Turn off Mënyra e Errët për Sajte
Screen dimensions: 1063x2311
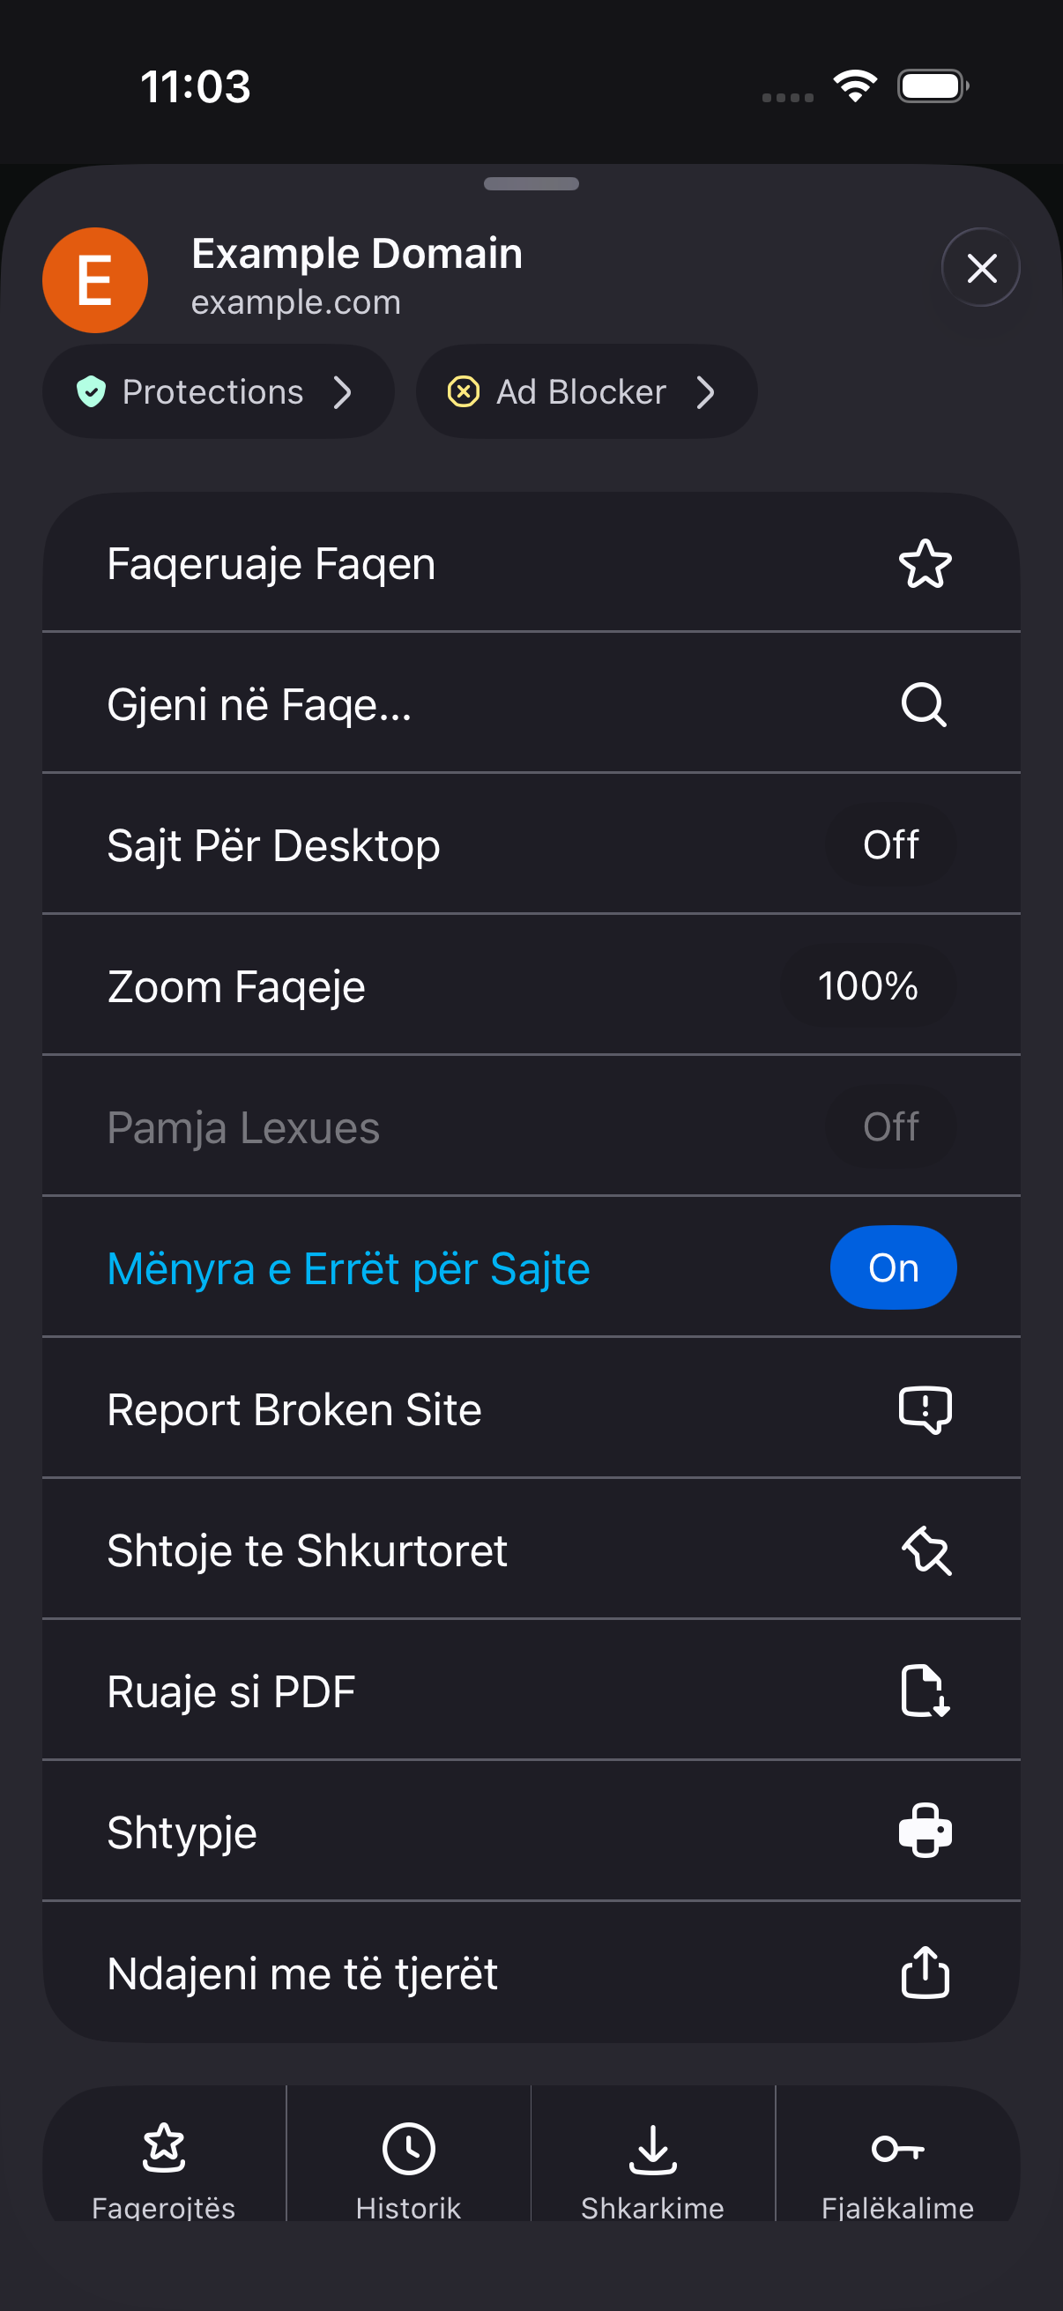pos(893,1267)
